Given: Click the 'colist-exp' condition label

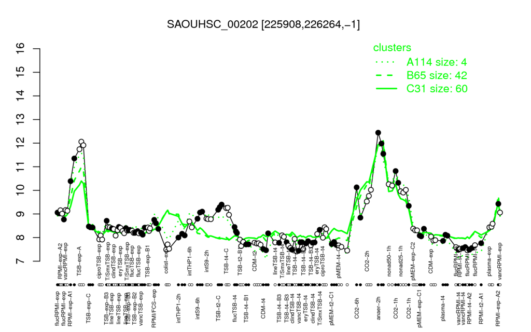Looking at the screenshot, I should tap(166, 262).
